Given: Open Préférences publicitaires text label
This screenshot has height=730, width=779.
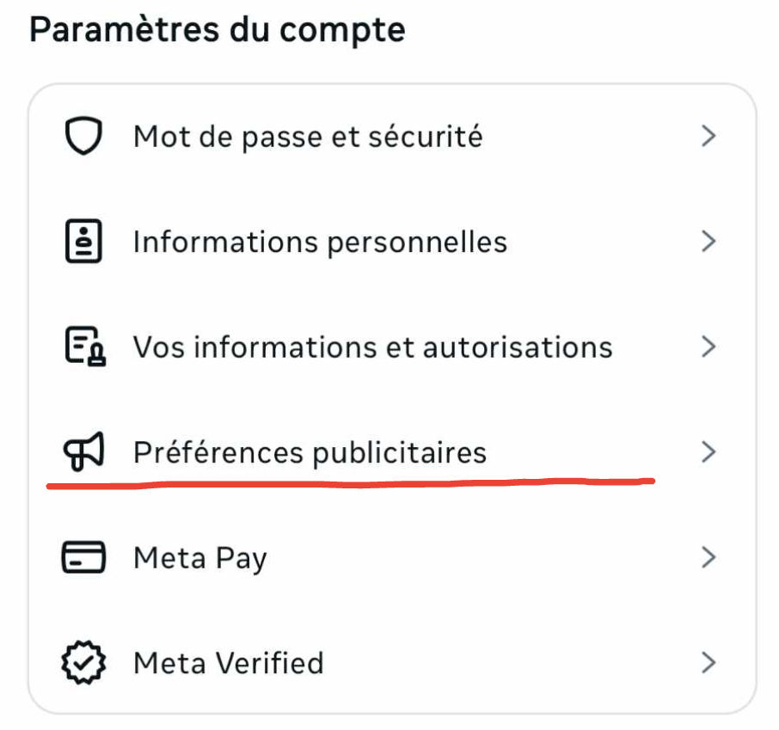Looking at the screenshot, I should tap(310, 453).
